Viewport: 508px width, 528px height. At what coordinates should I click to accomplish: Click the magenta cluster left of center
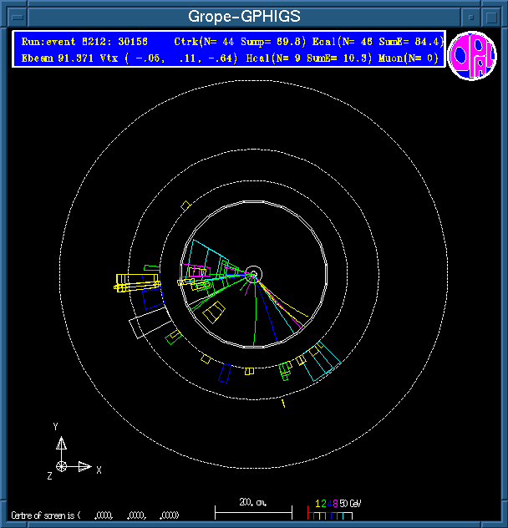click(x=197, y=272)
